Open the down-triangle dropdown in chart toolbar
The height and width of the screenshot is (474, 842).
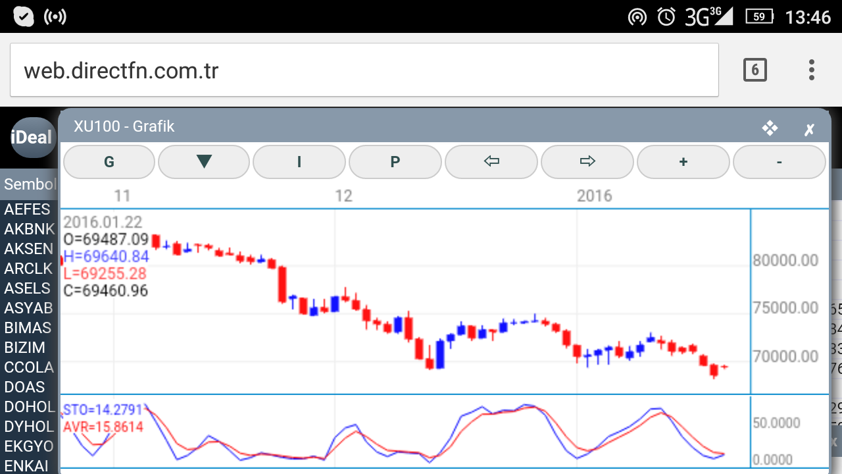point(204,162)
